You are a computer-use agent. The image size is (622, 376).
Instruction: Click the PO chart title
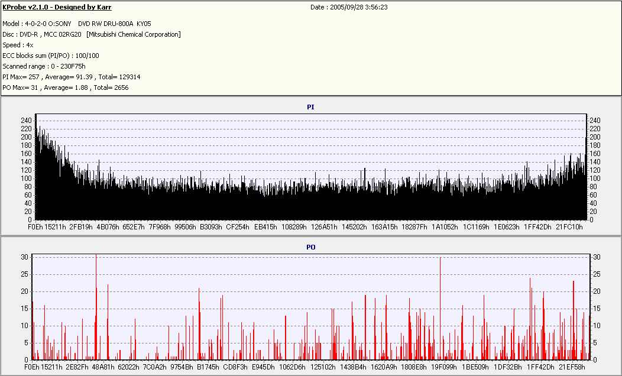(x=310, y=247)
